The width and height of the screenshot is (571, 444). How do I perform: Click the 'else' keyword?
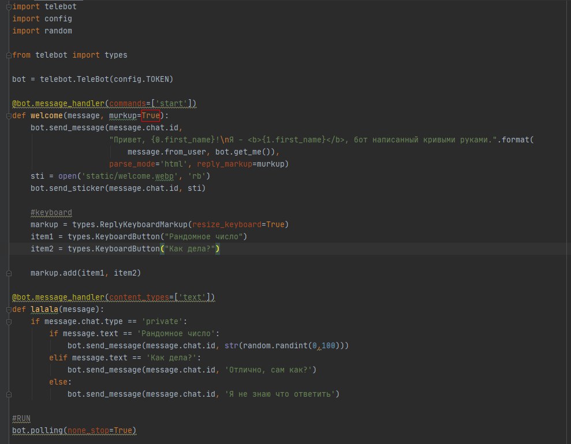tap(58, 382)
